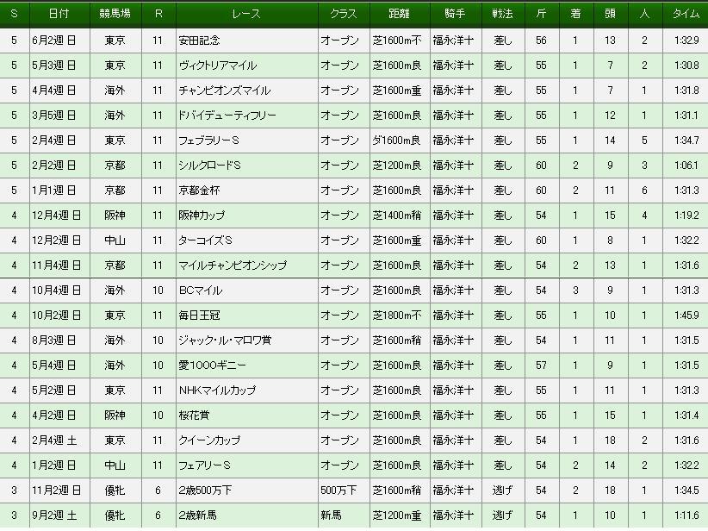Screen dimensions: 708x531
Task: Click the 1:45.9 time cell
Action: pyautogui.click(x=686, y=315)
